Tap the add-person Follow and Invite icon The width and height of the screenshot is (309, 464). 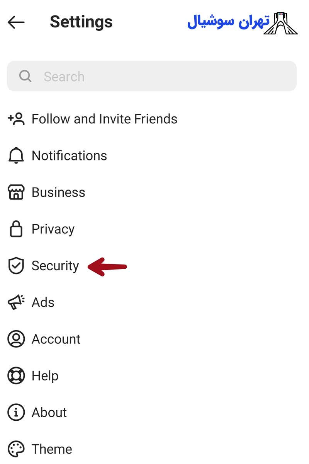[16, 119]
